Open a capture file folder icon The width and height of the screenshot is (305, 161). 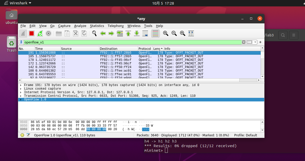coord(58,33)
